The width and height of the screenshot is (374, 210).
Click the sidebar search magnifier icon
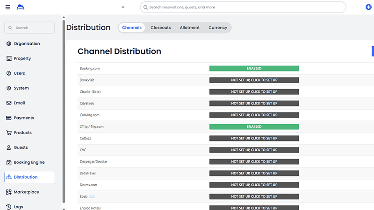[10, 28]
